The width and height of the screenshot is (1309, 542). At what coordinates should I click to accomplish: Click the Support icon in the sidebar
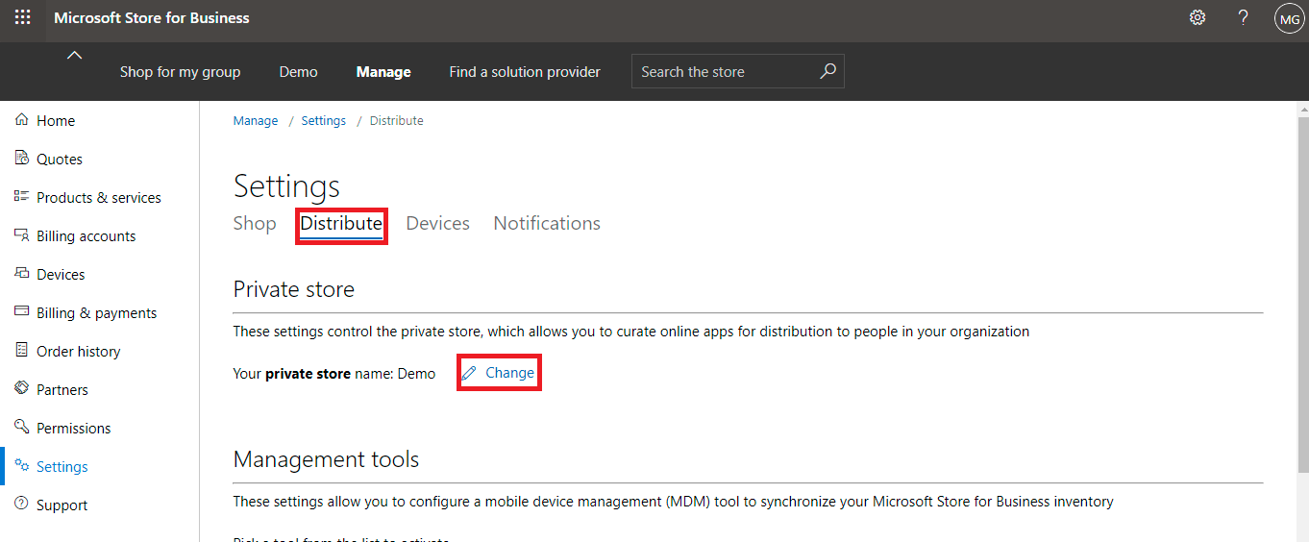pos(22,505)
